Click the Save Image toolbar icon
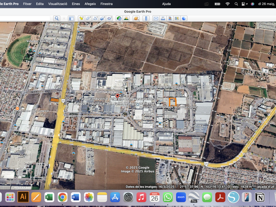Viewport: 276px width, 207px height. (x=170, y=18)
